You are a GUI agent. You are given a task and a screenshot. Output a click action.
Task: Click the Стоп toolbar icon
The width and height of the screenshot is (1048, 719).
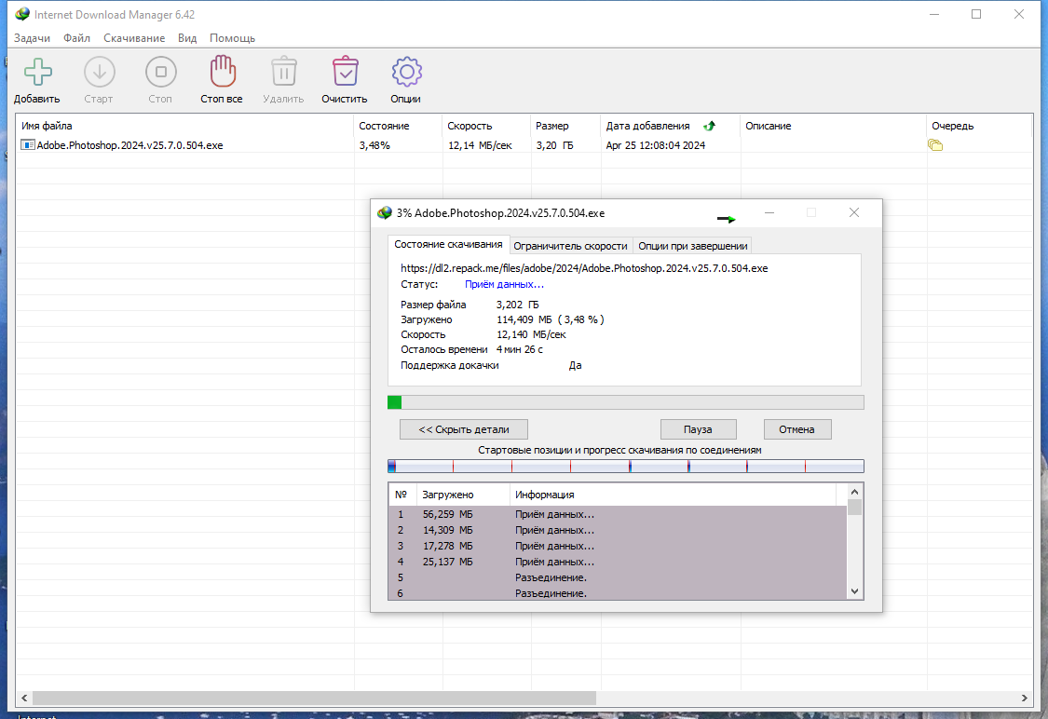tap(160, 72)
